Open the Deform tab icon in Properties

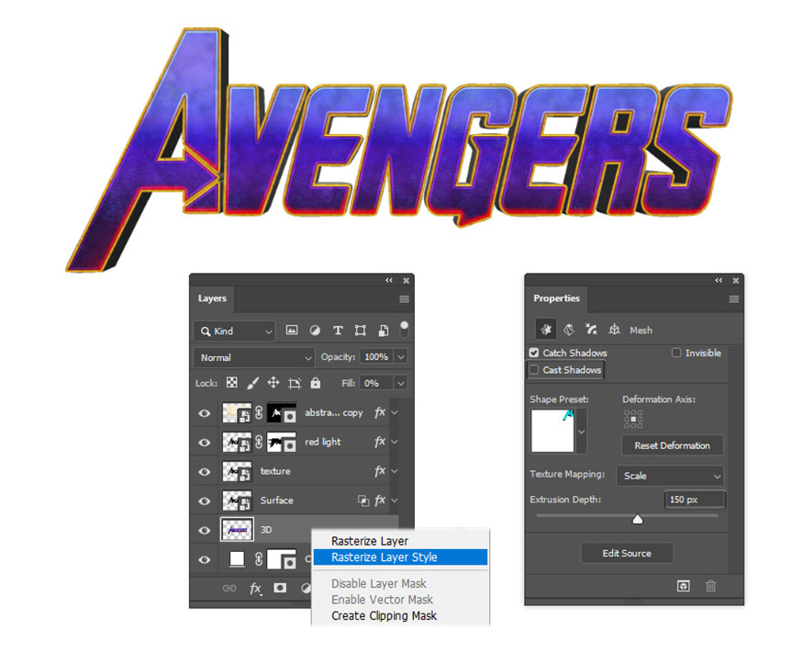click(568, 330)
